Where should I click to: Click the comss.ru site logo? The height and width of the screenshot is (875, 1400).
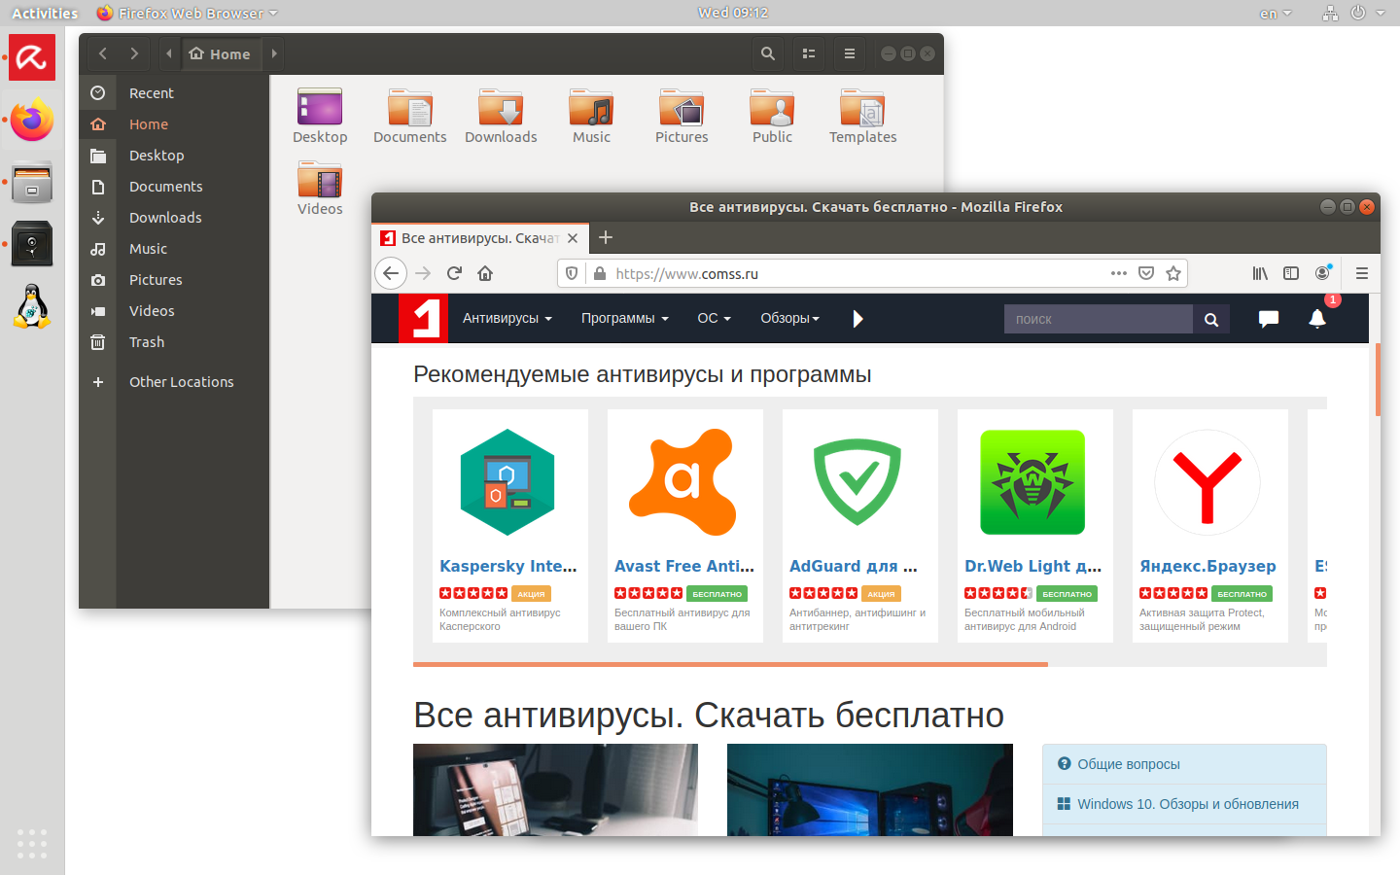(x=423, y=319)
